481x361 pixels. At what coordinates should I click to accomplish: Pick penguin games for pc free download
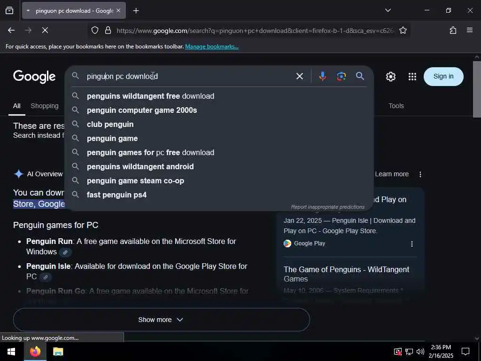coord(219,153)
